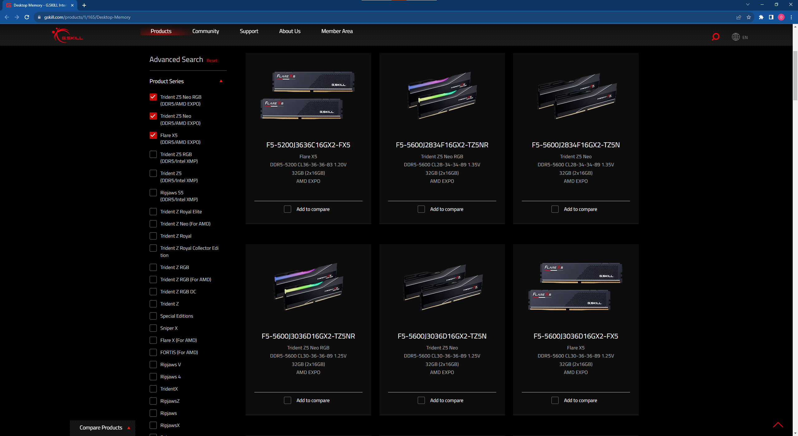Viewport: 798px width, 436px height.
Task: Open a new browser tab
Action: (x=84, y=5)
